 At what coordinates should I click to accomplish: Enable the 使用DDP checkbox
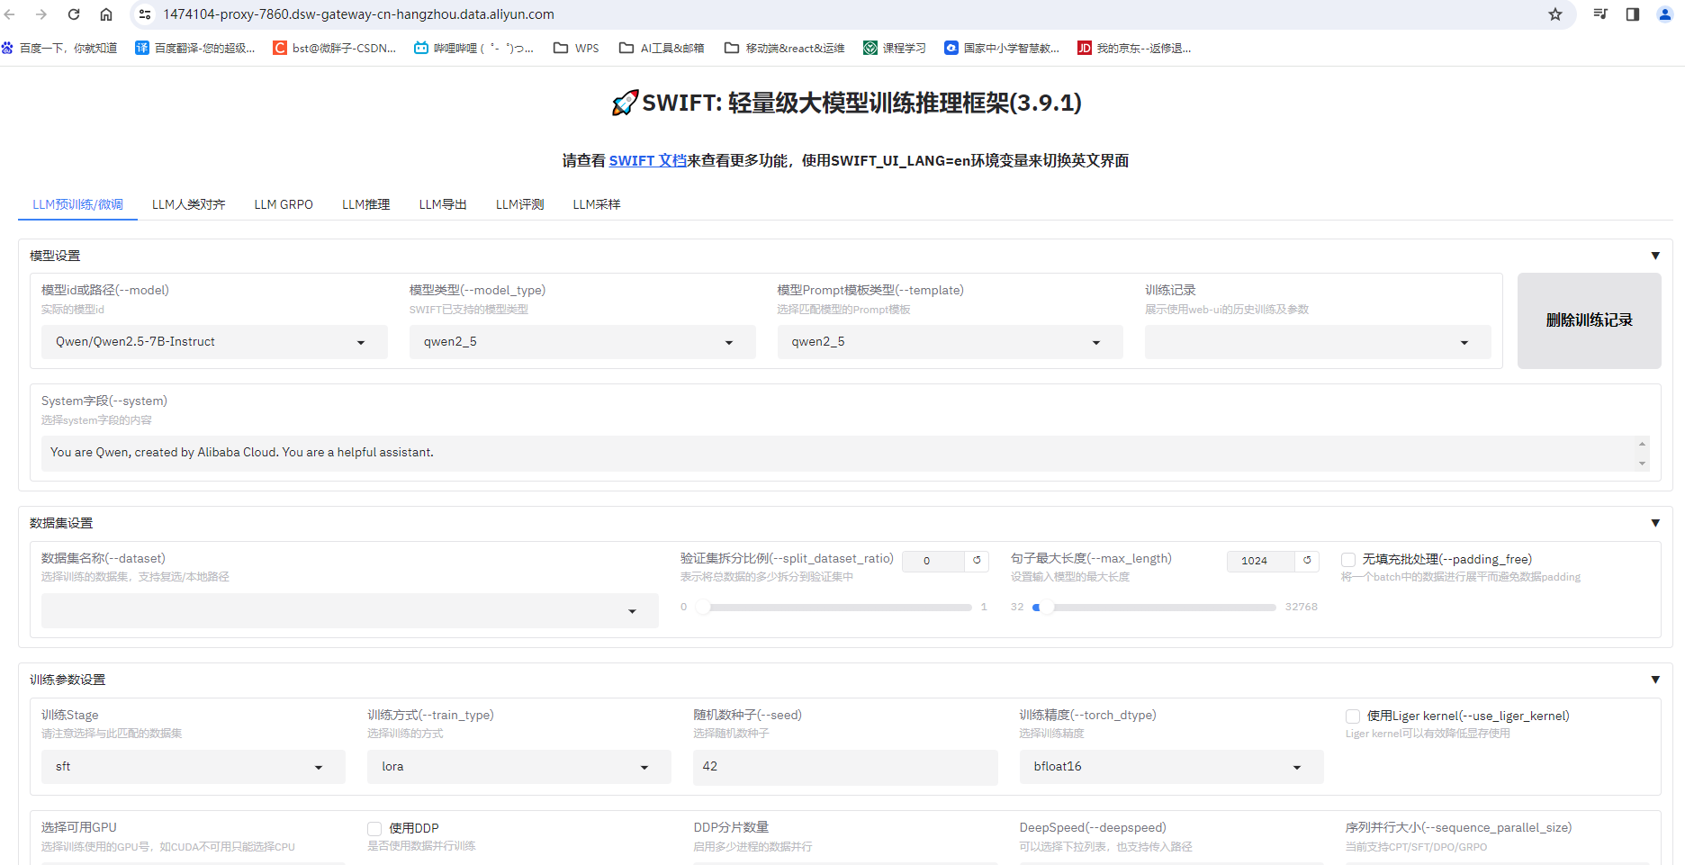pyautogui.click(x=374, y=828)
